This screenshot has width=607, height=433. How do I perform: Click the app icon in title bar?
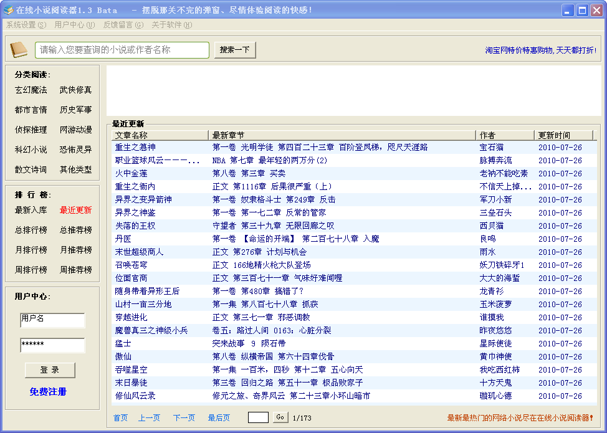point(8,10)
